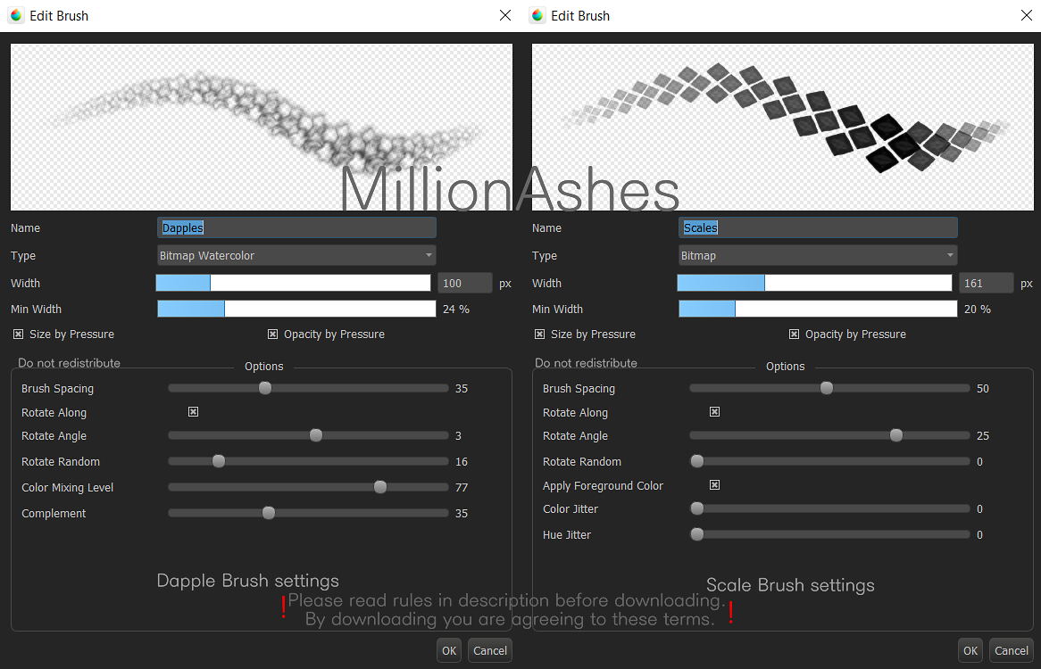Screen dimensions: 1041x669
Task: Toggle Size by Pressure for Dapples brush
Action: (19, 334)
